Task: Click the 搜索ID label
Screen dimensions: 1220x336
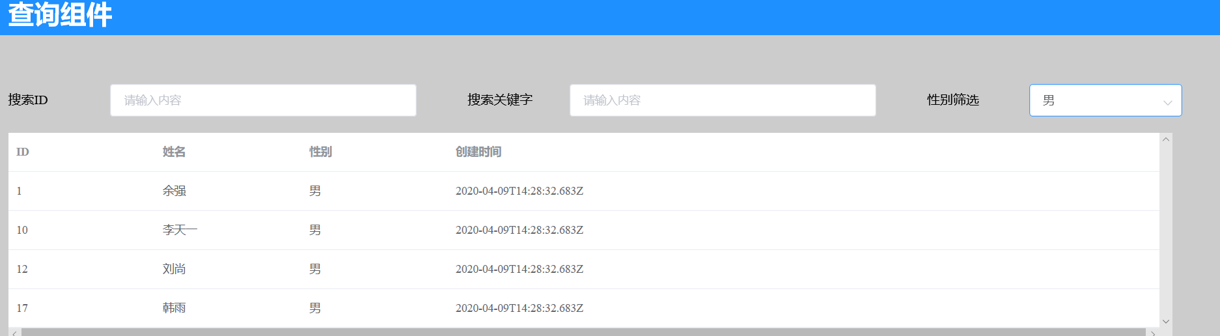Action: [x=28, y=100]
